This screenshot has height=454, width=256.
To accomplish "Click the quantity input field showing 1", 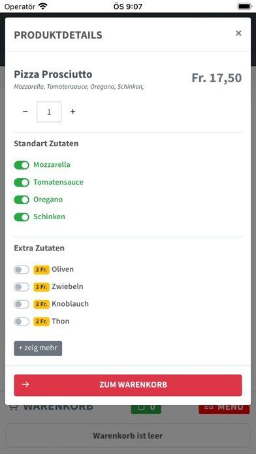I will point(49,112).
